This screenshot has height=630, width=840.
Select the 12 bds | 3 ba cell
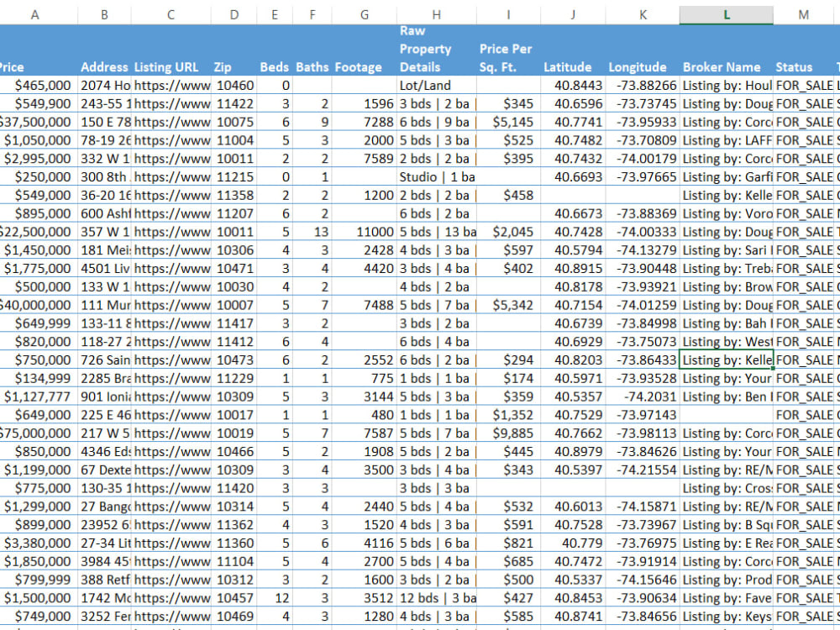tap(436, 598)
